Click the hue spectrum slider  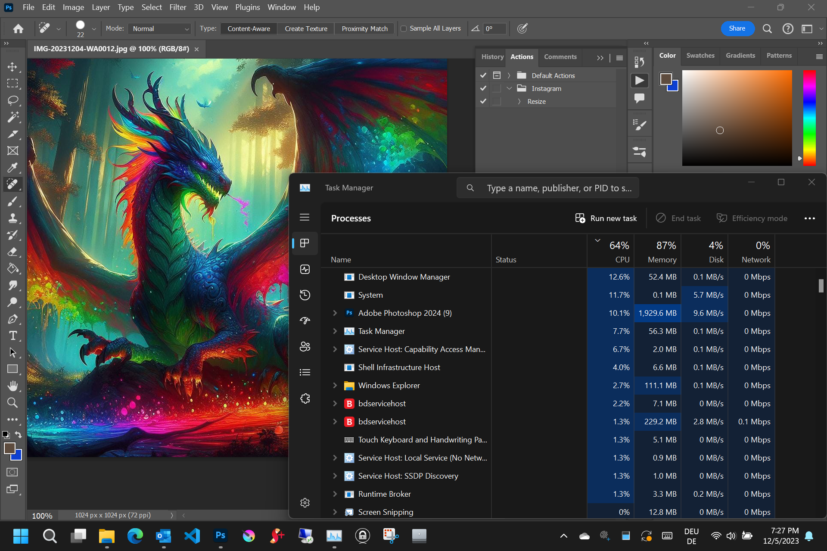pyautogui.click(x=809, y=118)
